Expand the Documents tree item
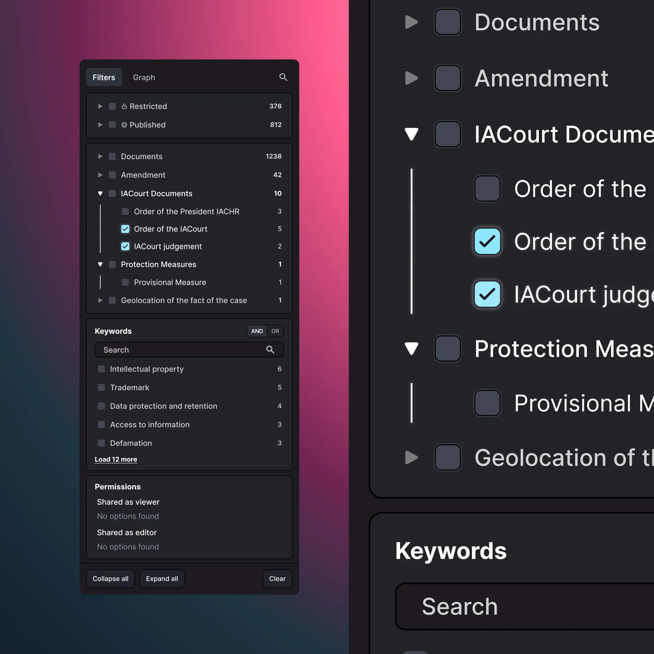The image size is (654, 654). (x=100, y=156)
